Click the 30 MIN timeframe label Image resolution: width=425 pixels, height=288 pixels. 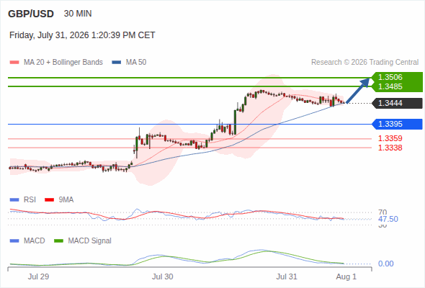tap(78, 14)
